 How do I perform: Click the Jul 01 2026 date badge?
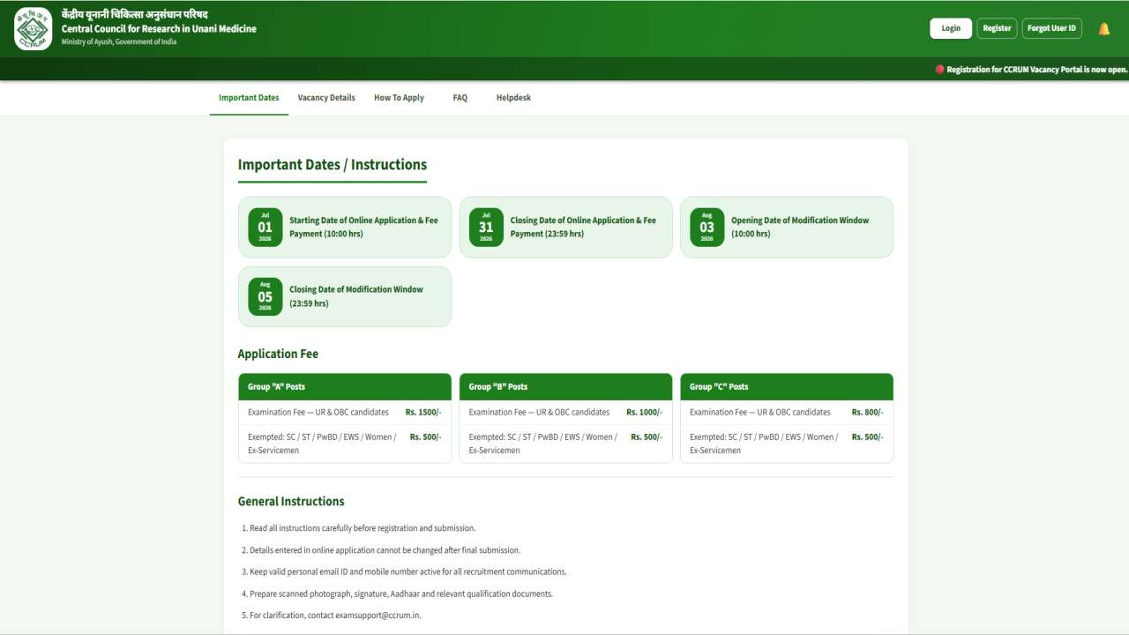point(265,227)
